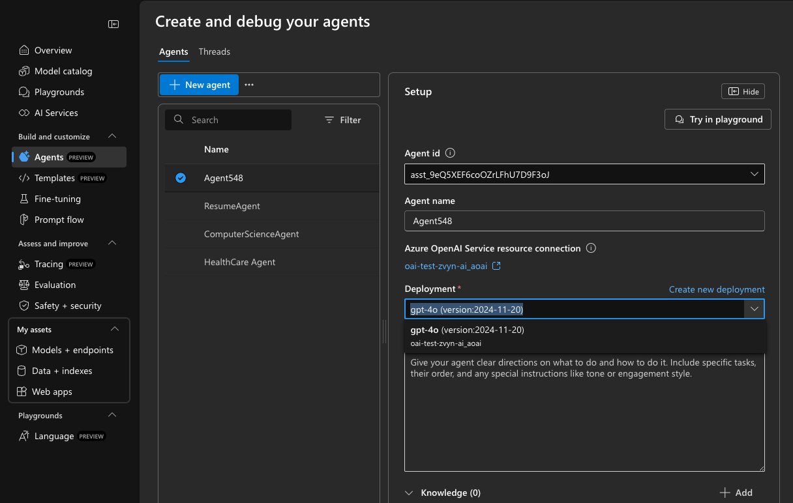The image size is (793, 503).
Task: Click the instructions text area
Action: pos(584,412)
